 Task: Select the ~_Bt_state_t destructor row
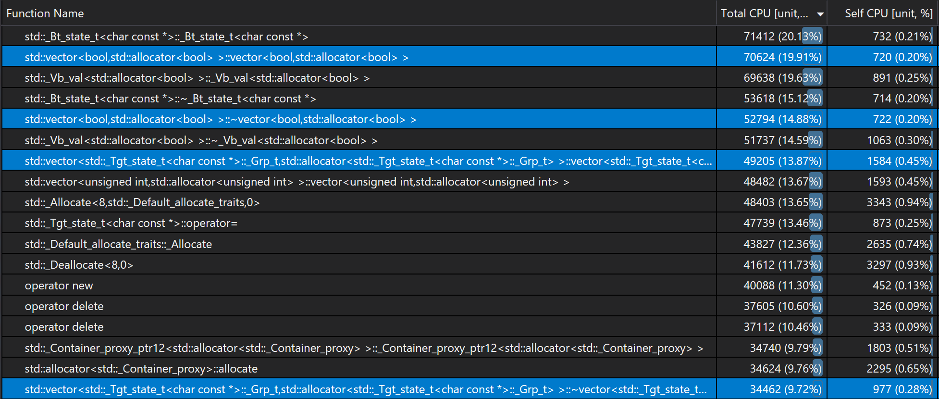pos(170,99)
